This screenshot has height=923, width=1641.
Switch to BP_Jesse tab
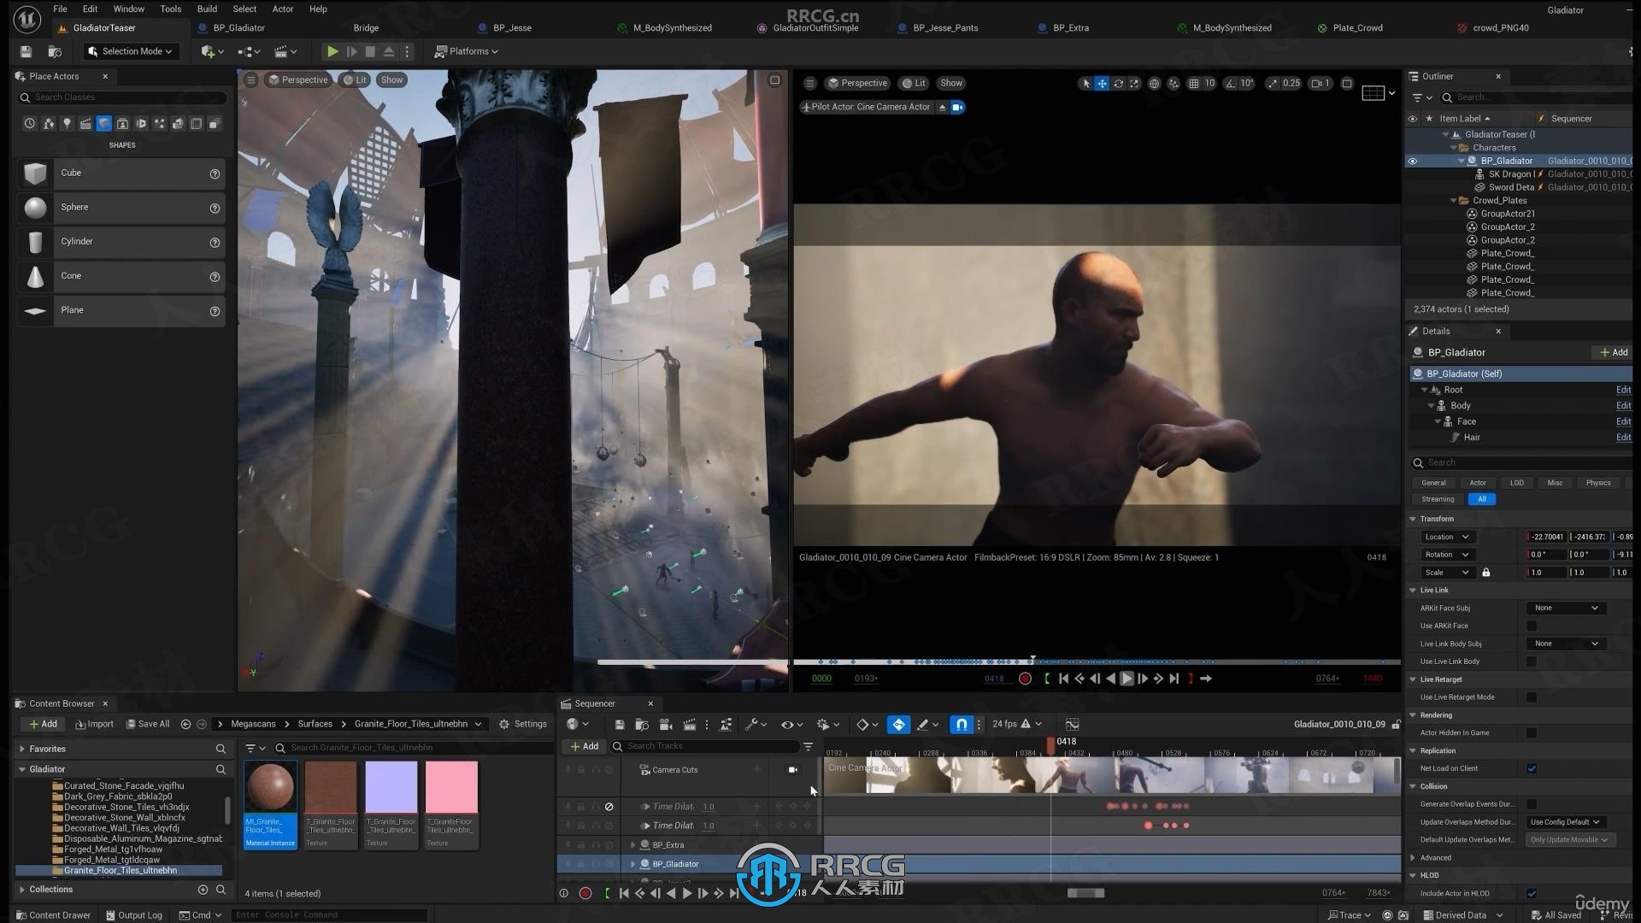point(512,27)
